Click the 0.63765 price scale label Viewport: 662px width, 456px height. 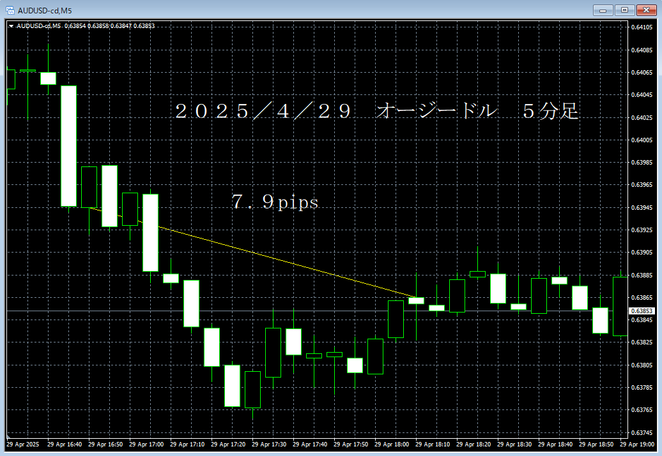point(642,409)
